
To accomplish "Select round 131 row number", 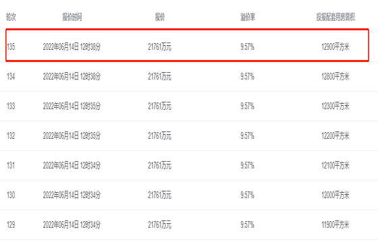I will [x=11, y=165].
